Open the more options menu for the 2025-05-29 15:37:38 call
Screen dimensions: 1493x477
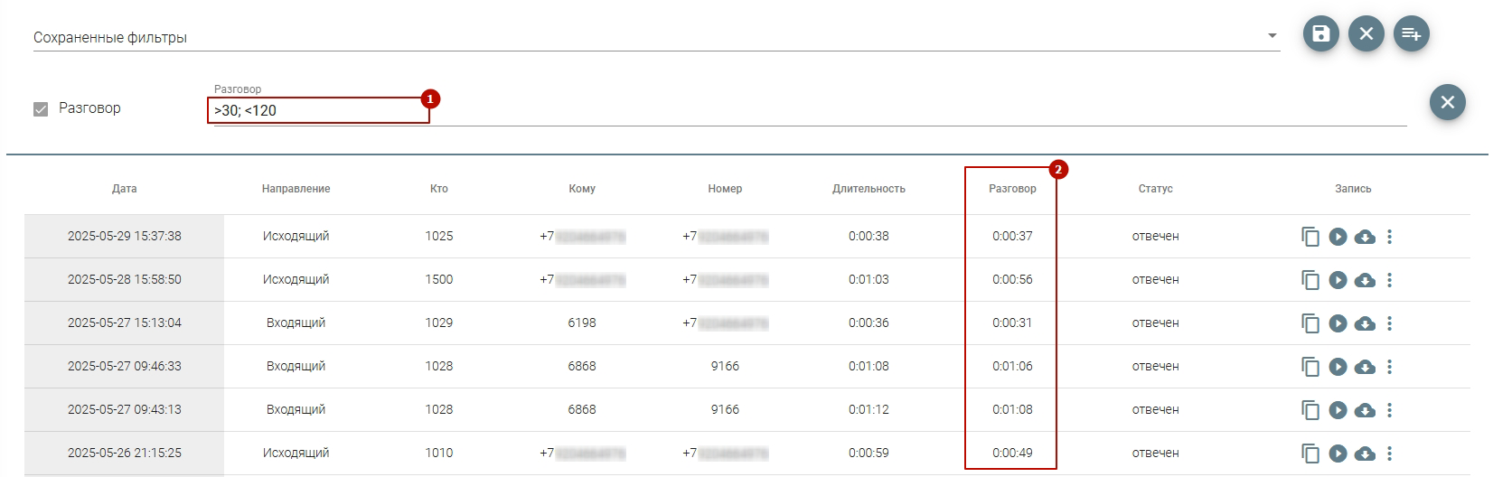(1390, 237)
